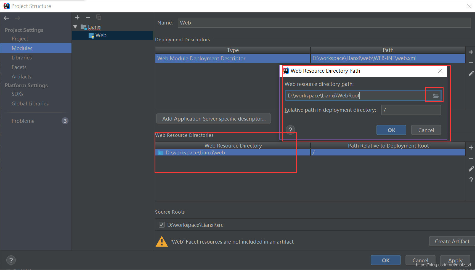This screenshot has height=270, width=475.
Task: Click the Add web resource directory plus icon
Action: 471,147
